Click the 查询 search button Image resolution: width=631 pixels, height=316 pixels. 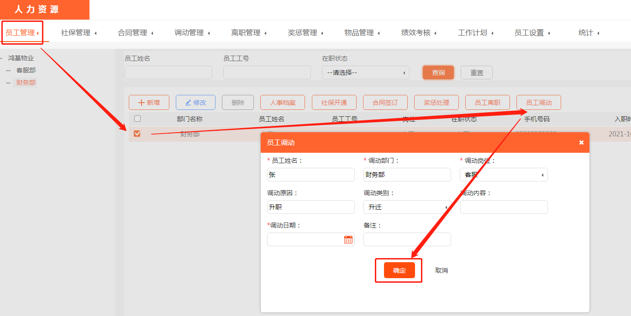(438, 73)
